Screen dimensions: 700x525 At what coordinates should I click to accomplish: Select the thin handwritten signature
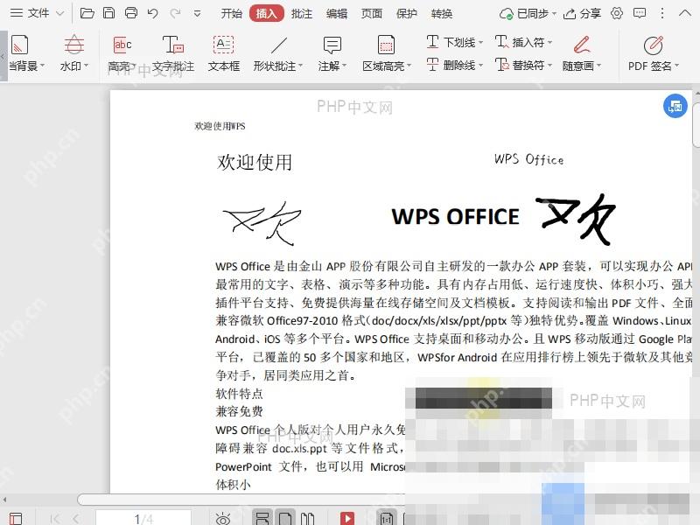pyautogui.click(x=262, y=223)
